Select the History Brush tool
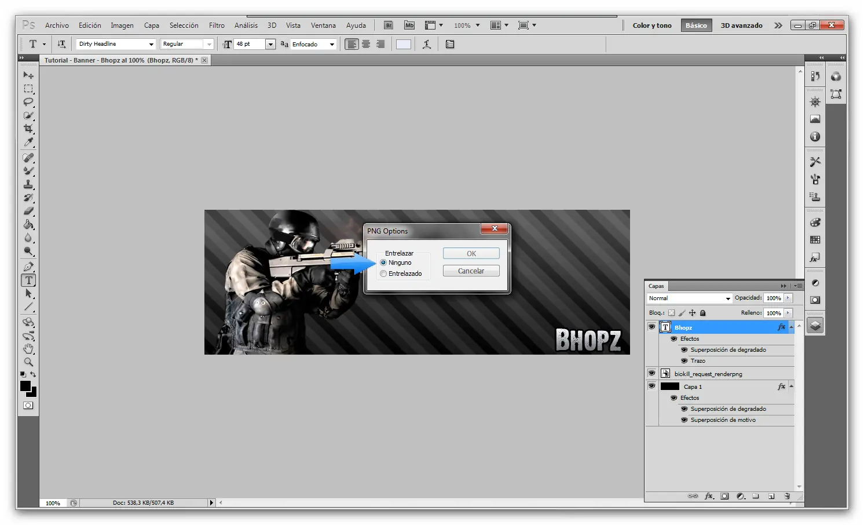 [28, 198]
